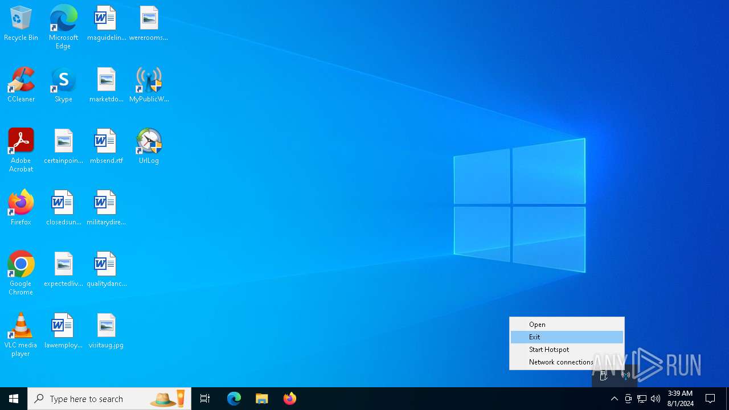729x410 pixels.
Task: Choose Open in tray context menu
Action: tap(567, 325)
